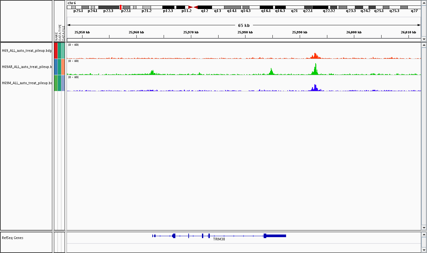Select the H69_ALL_auto_treat_pileup.bdg track name

[27, 51]
